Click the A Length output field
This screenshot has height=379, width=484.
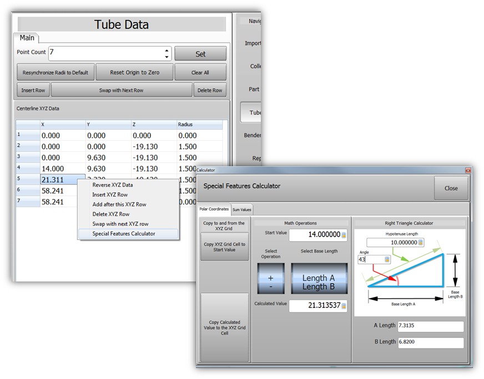[430, 326]
